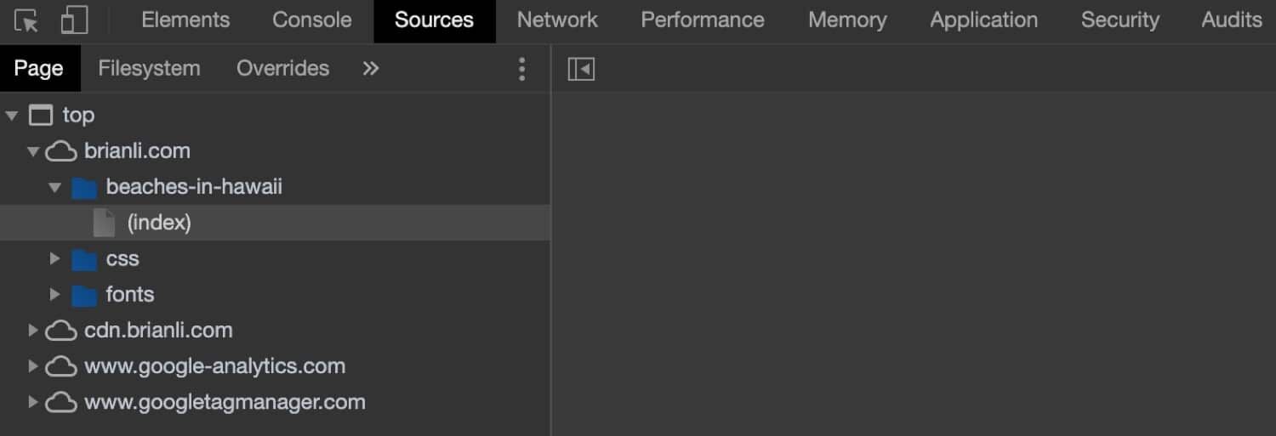1276x436 pixels.
Task: Expand the www.google-analytics.com domain arrow
Action: click(x=33, y=366)
